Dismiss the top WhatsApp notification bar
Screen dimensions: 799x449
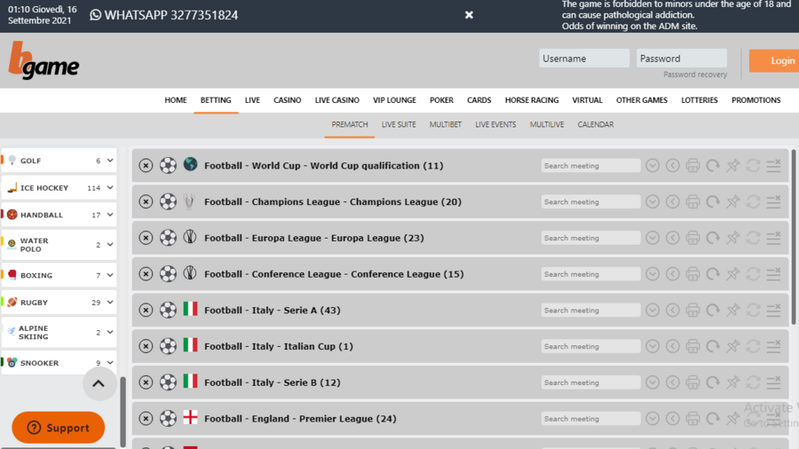[x=469, y=15]
